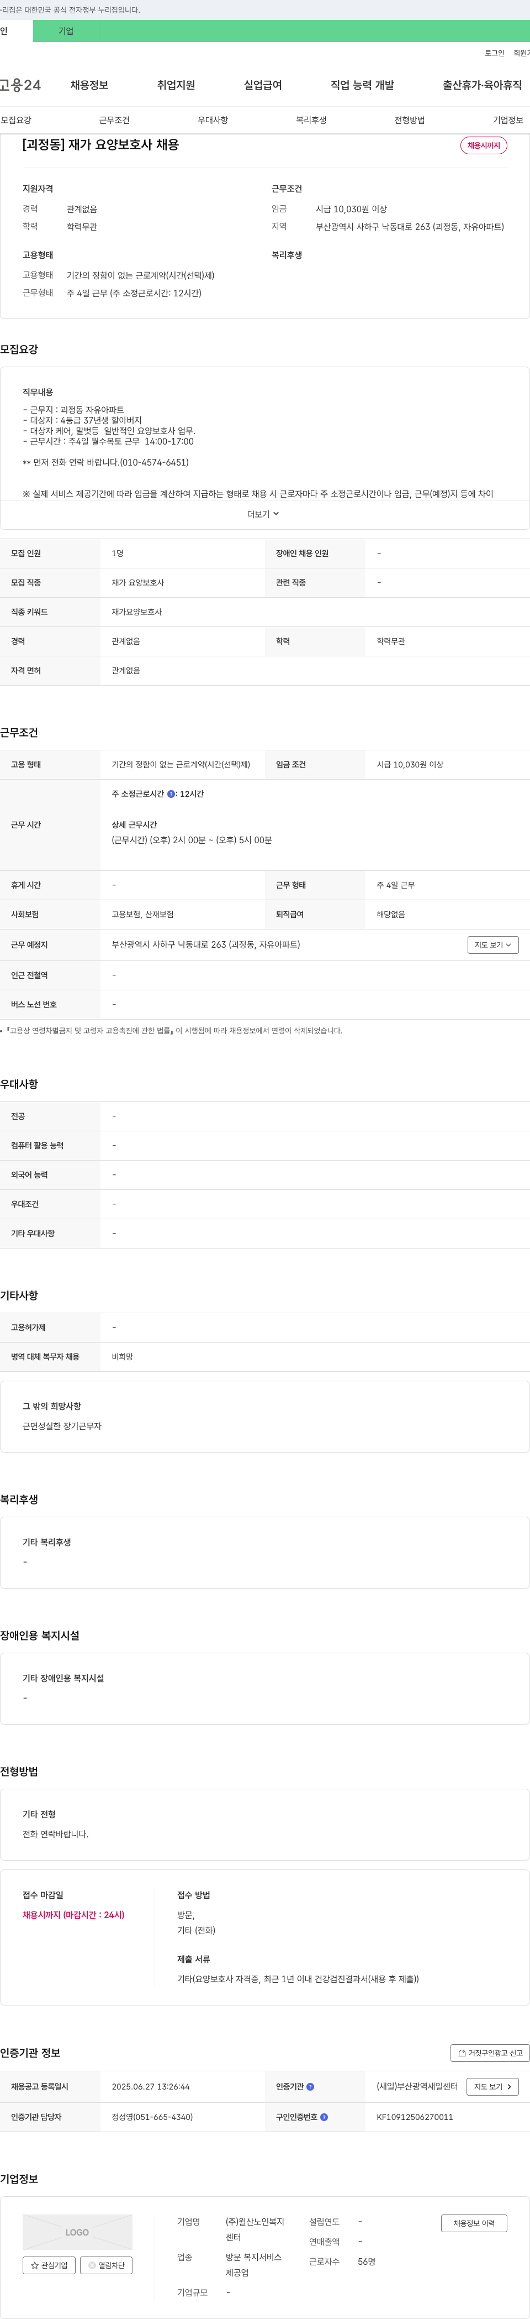Open the 기업 tab at the top
This screenshot has height=2319, width=530.
[x=66, y=32]
